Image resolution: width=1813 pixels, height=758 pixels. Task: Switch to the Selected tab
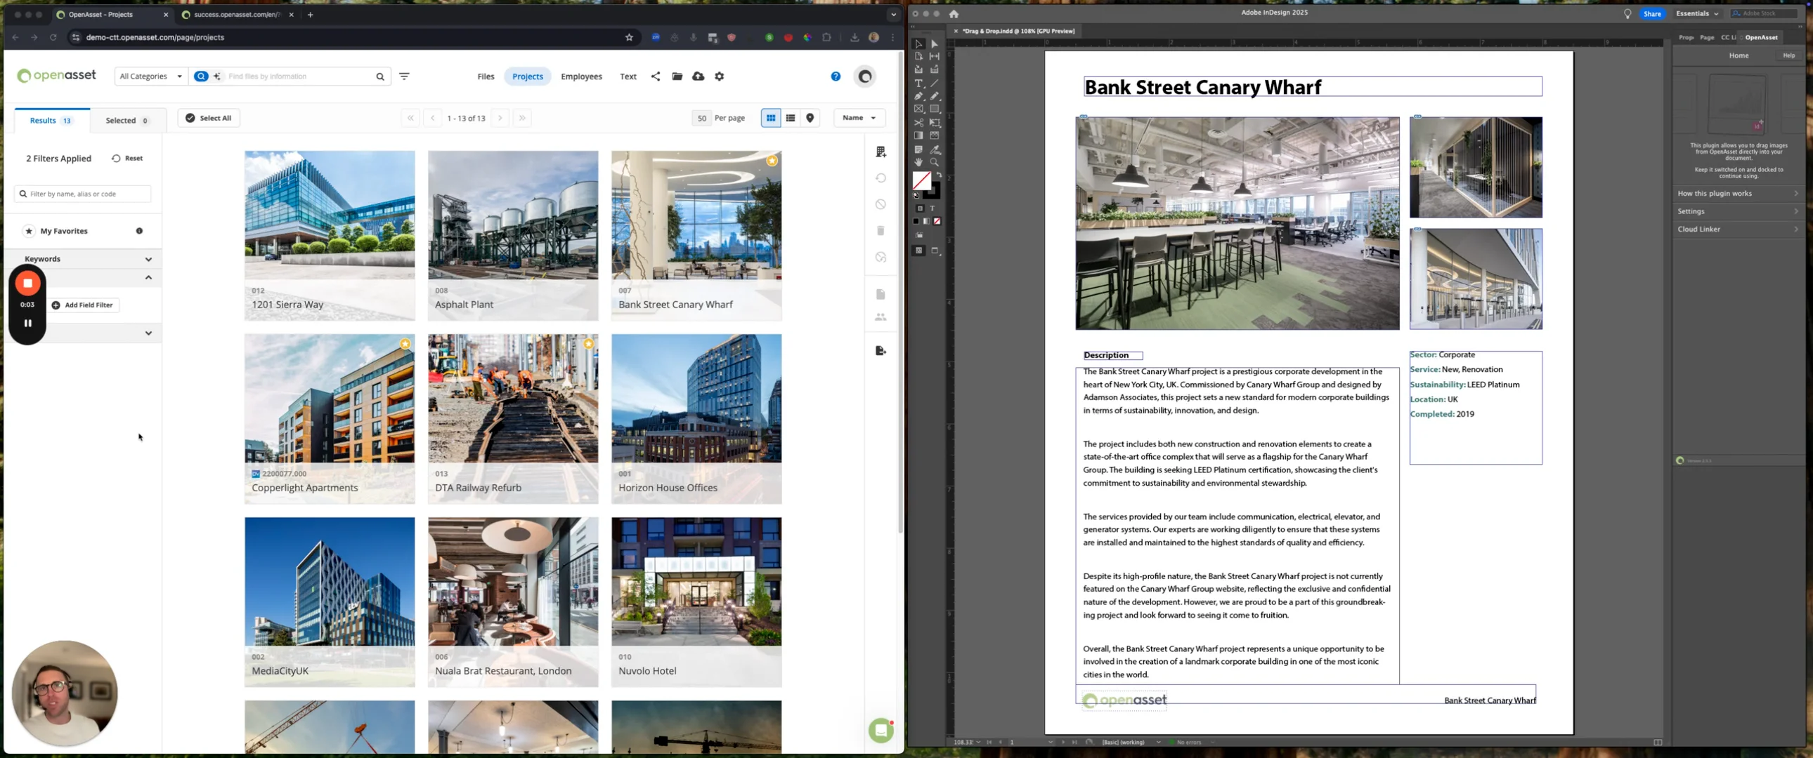pos(126,120)
